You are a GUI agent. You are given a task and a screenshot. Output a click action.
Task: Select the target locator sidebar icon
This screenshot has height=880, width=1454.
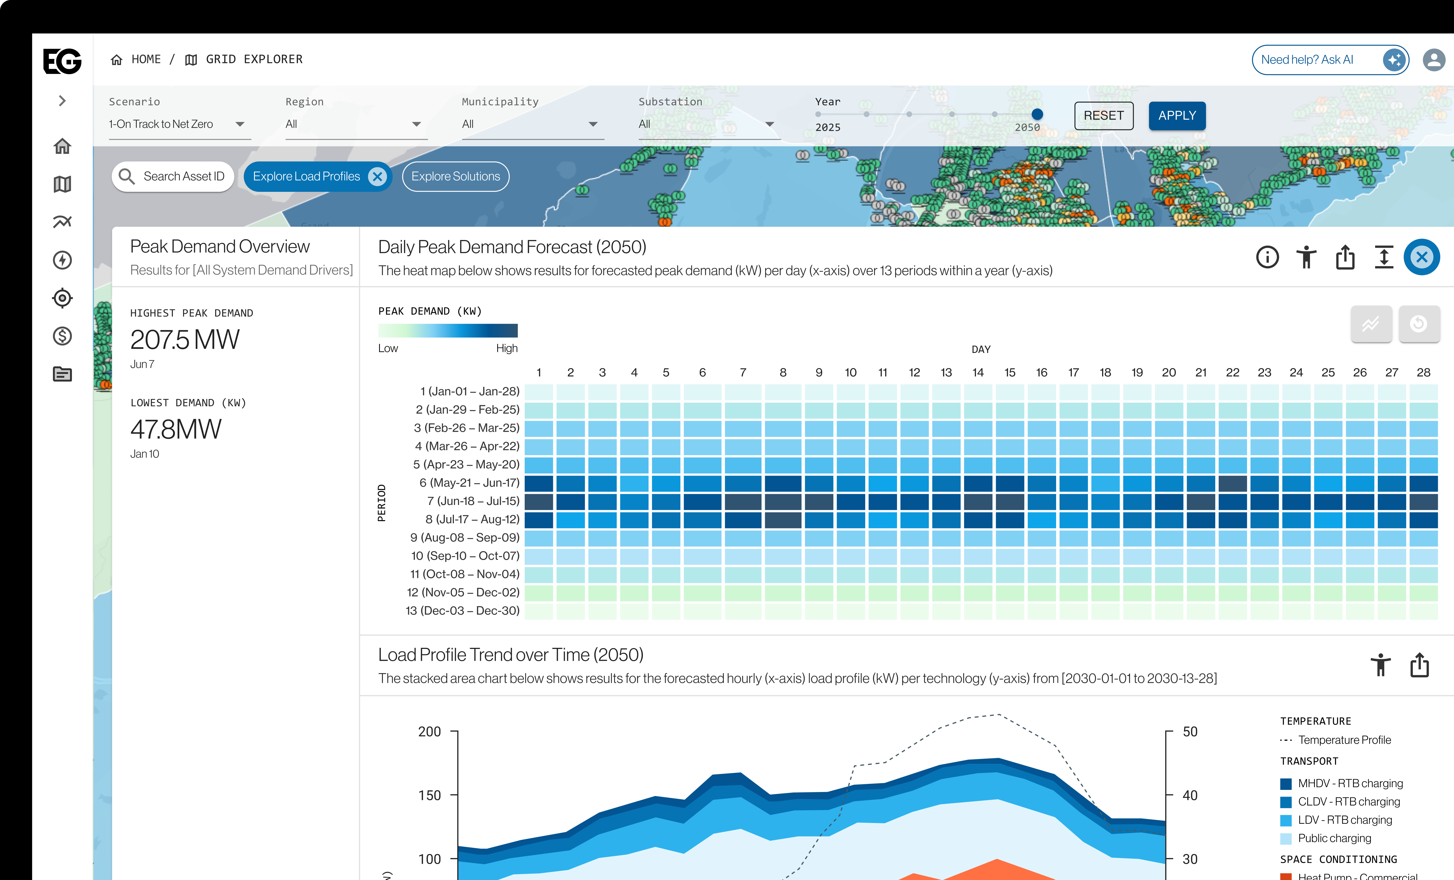tap(62, 298)
